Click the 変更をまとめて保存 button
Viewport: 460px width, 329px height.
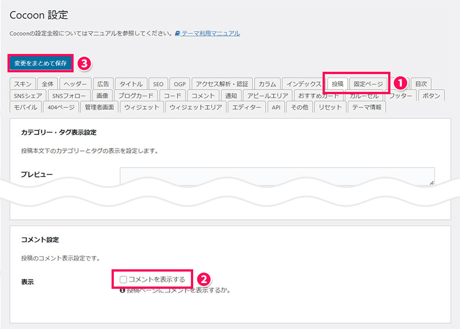40,63
